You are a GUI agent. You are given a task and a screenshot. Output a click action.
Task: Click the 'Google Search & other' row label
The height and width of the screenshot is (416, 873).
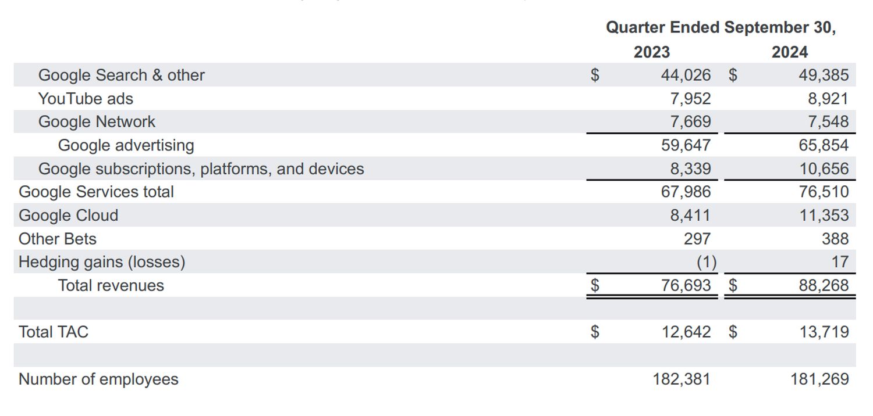coord(121,76)
